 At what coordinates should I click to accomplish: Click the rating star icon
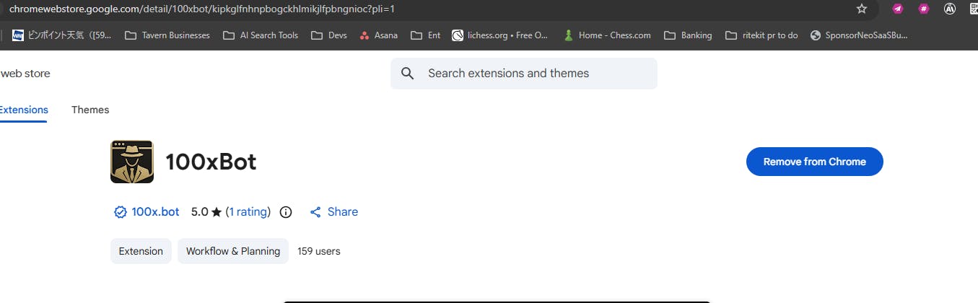coord(217,212)
